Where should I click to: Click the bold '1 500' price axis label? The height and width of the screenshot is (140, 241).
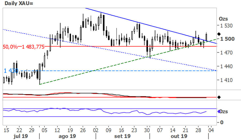227,39
